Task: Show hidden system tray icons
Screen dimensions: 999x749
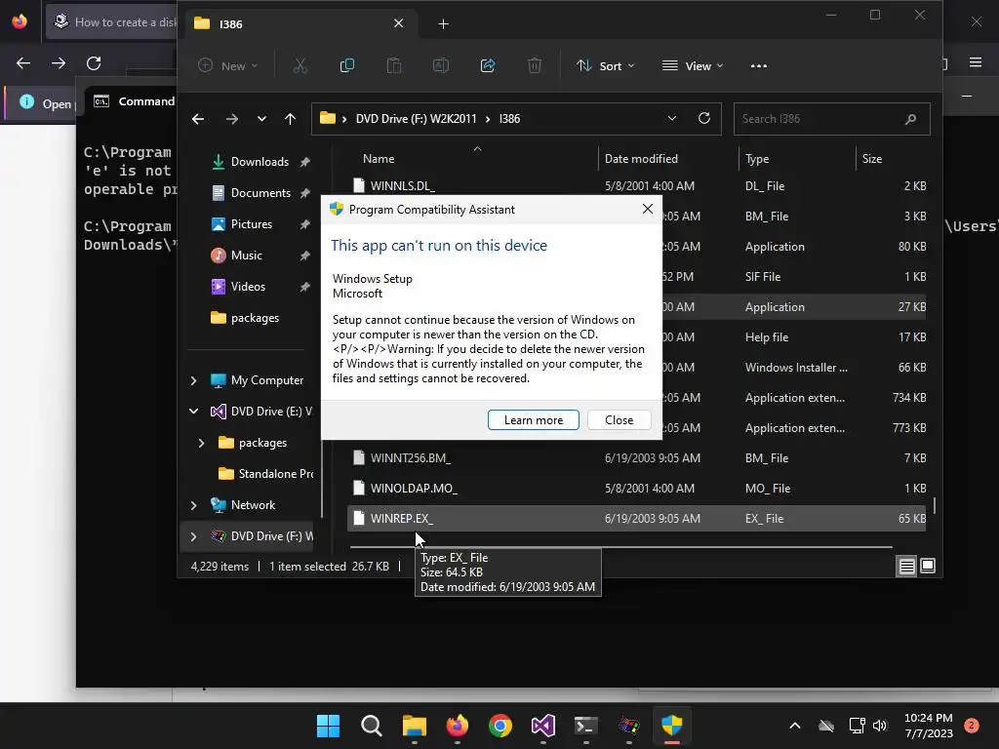Action: (x=794, y=726)
